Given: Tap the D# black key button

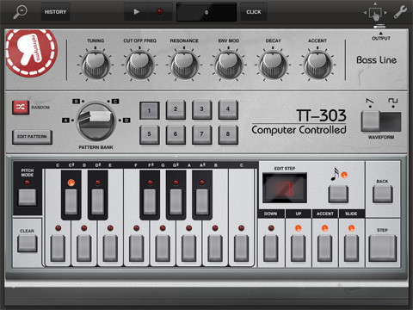Looking at the screenshot, I should pyautogui.click(x=98, y=201).
